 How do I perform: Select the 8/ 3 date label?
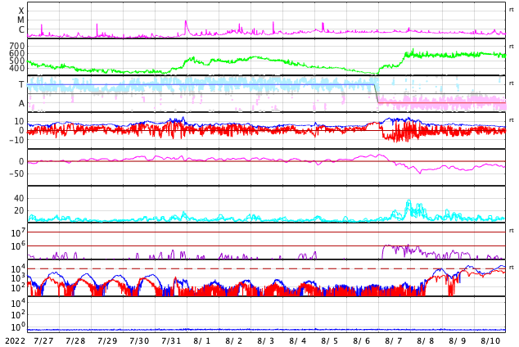tap(266, 341)
